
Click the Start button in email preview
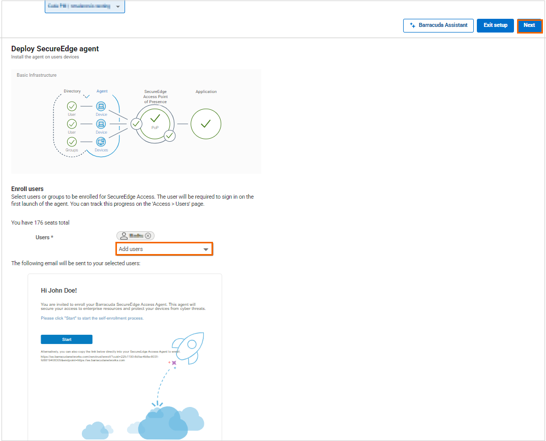[67, 339]
